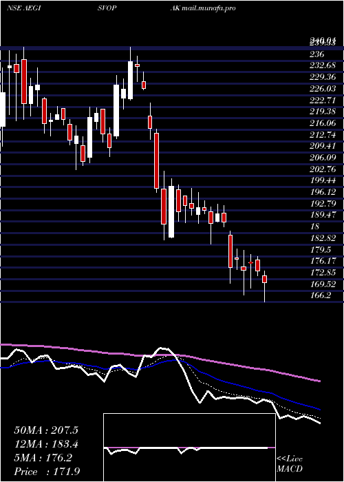Viewport: 344px width, 482px height.
Task: Select the 232.68 price level label
Action: point(323,65)
